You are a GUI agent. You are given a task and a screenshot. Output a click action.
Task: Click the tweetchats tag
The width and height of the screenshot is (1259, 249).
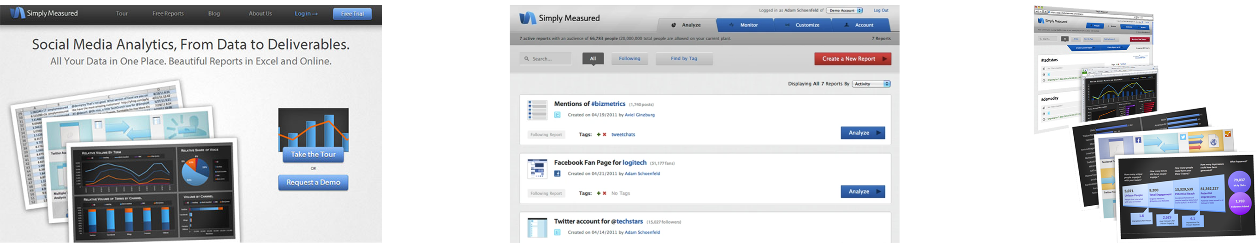pos(623,135)
